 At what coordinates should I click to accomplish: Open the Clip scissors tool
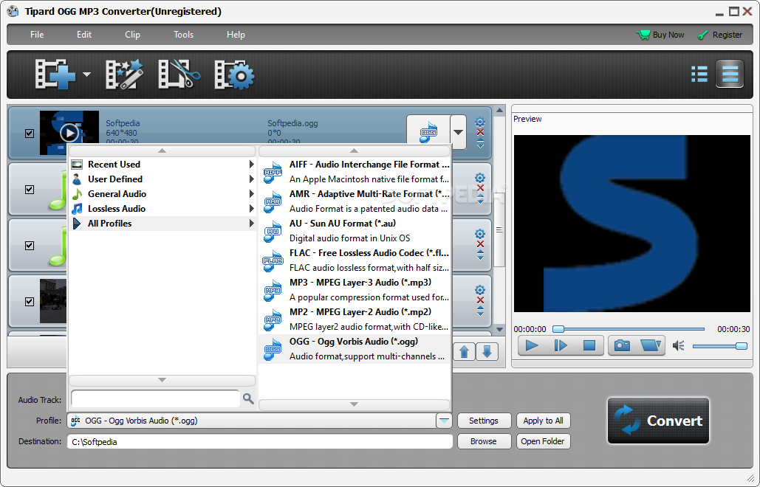pyautogui.click(x=179, y=74)
